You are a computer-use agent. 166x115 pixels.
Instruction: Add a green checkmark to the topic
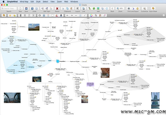pyautogui.click(x=94, y=8)
